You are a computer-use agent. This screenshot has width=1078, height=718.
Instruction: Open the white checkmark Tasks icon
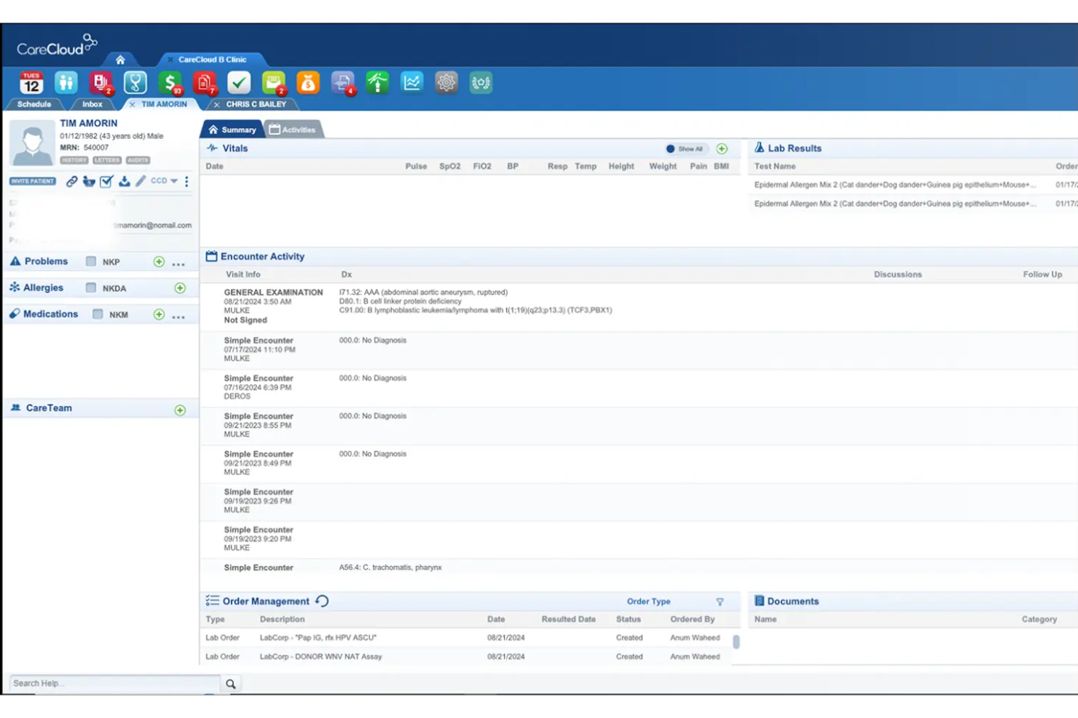click(239, 83)
